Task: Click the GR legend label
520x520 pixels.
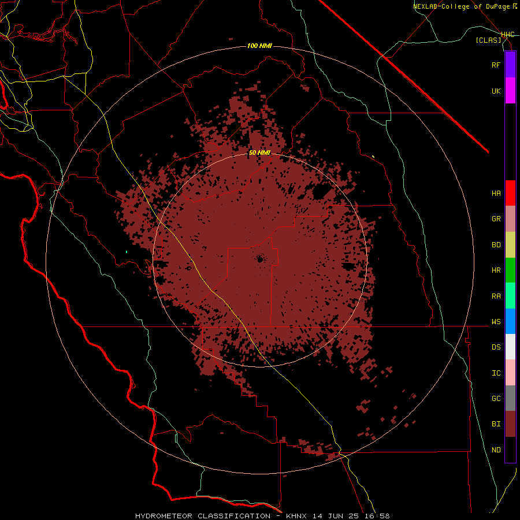Action: [x=496, y=219]
